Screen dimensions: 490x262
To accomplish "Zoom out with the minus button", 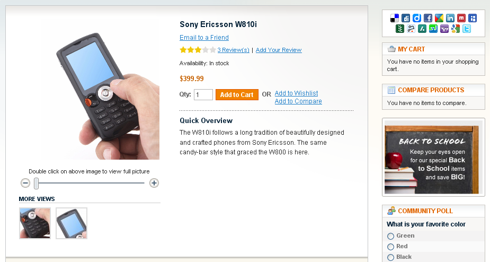I will click(25, 183).
